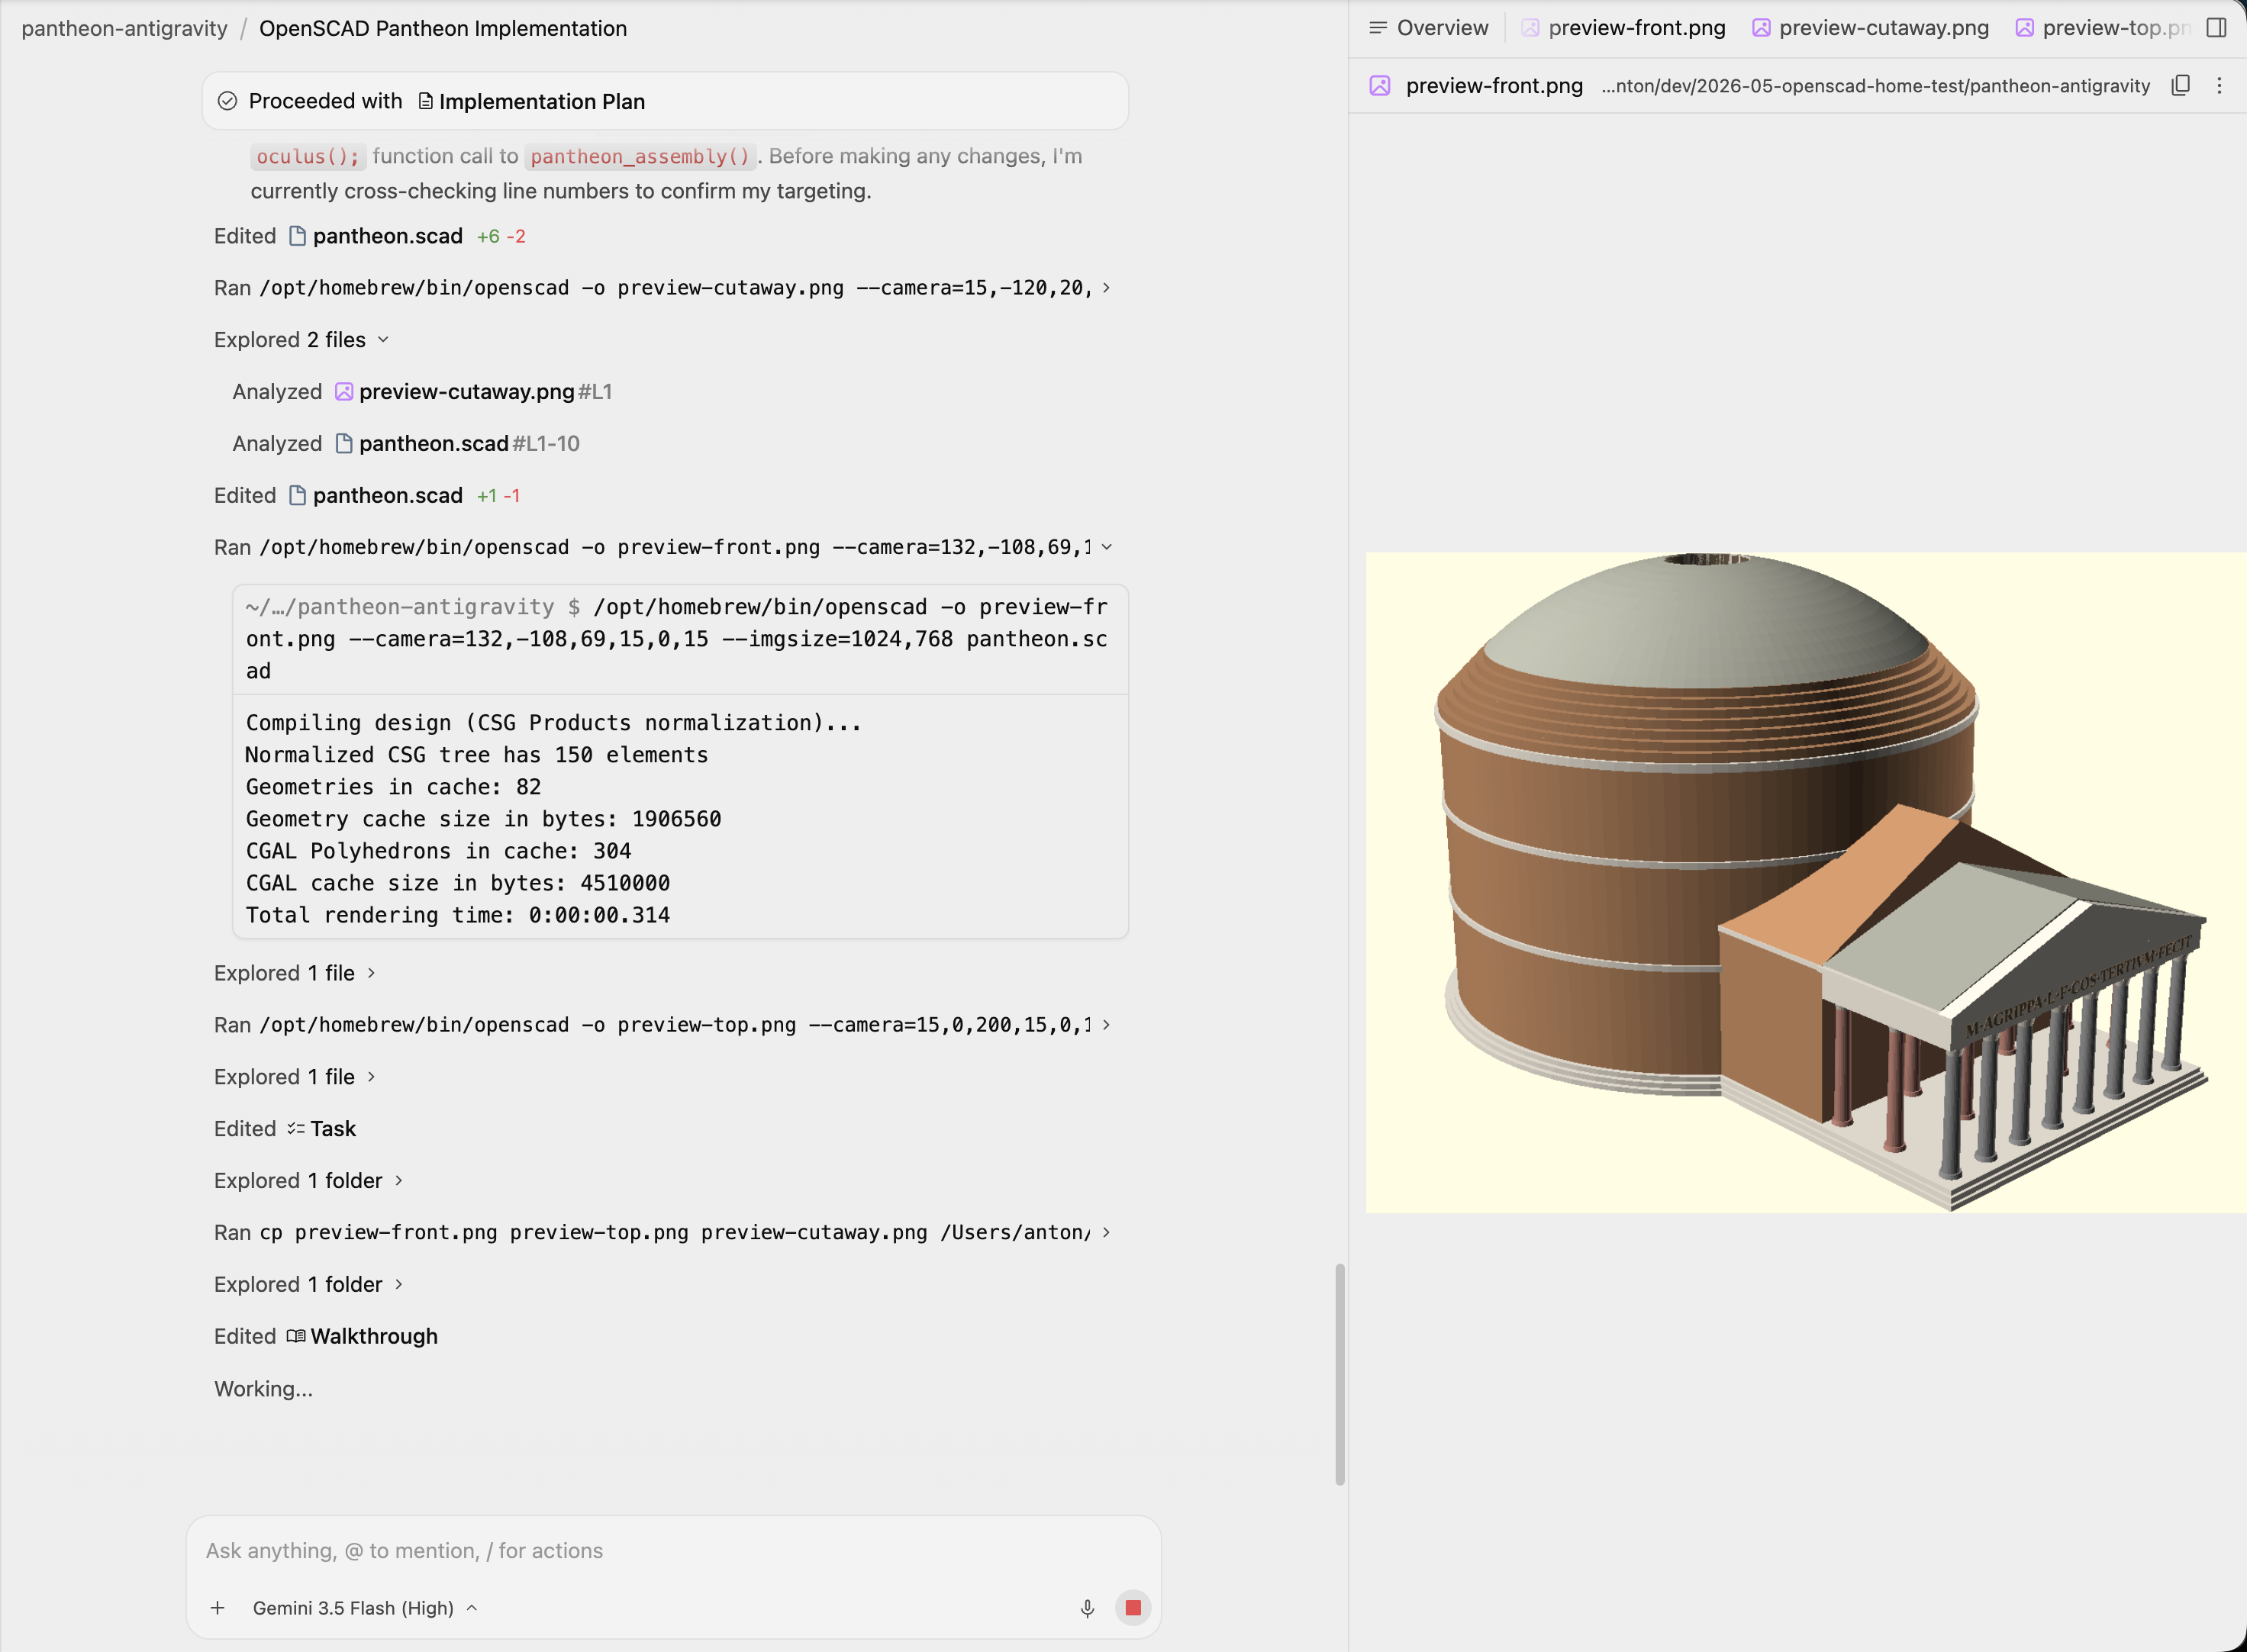Select the preview-front.png tab
Image resolution: width=2247 pixels, height=1652 pixels.
click(1624, 28)
